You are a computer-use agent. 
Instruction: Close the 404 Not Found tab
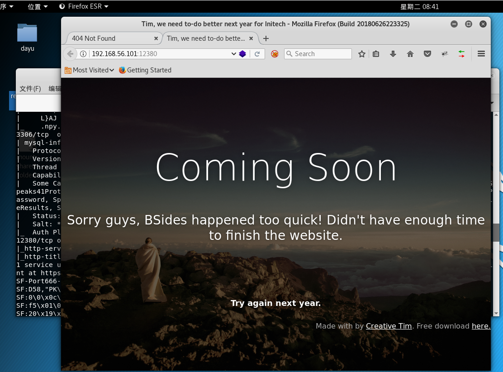click(156, 38)
